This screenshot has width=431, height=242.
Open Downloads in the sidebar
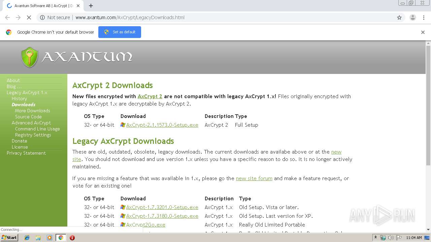(x=24, y=105)
